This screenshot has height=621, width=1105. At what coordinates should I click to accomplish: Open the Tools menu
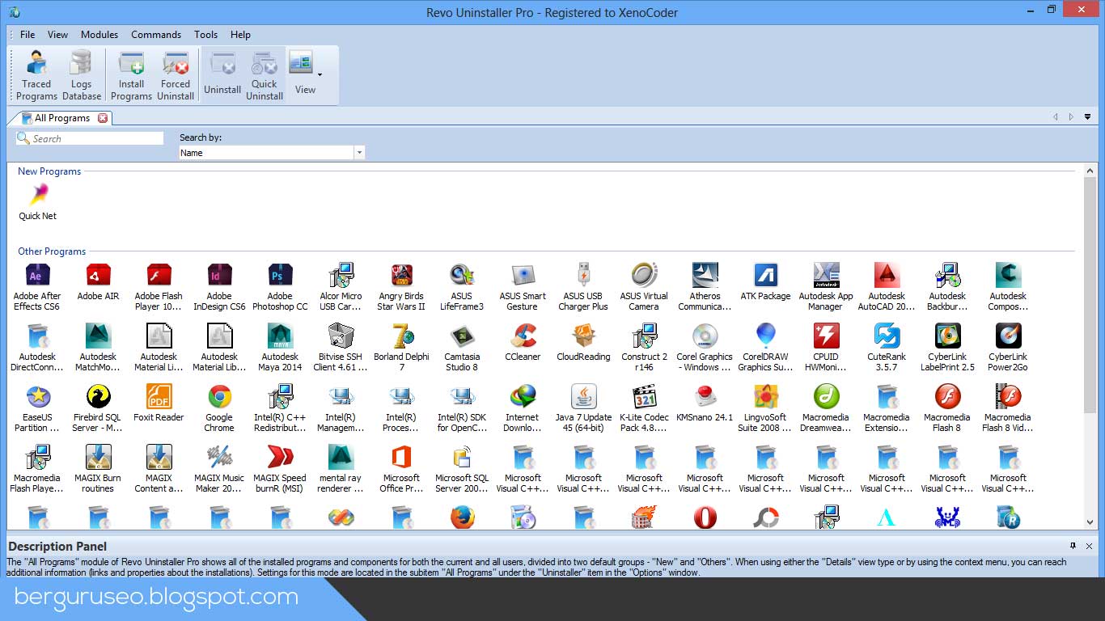point(205,35)
